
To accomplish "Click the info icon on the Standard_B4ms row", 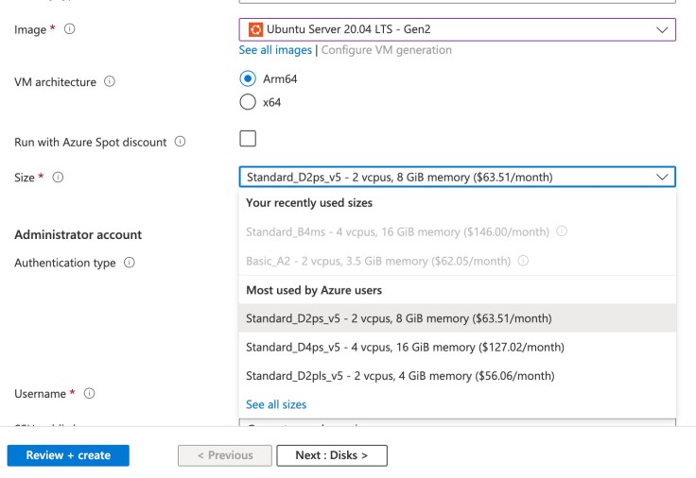I will pyautogui.click(x=562, y=231).
